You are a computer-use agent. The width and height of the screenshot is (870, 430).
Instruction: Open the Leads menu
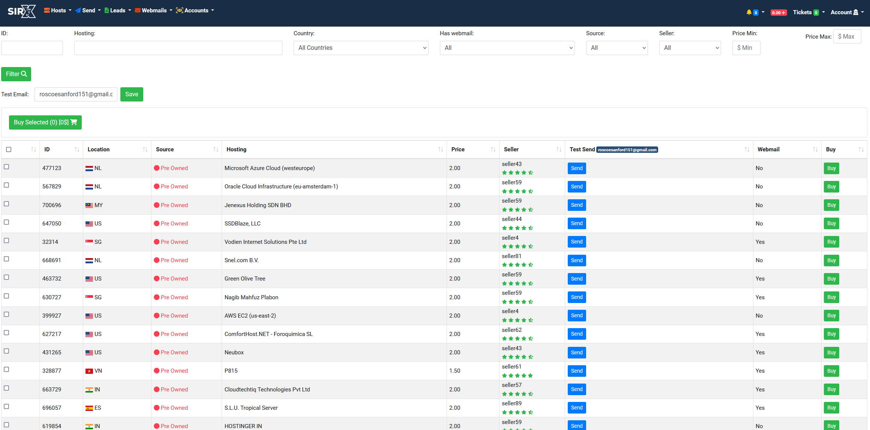pyautogui.click(x=118, y=10)
